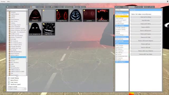
Task: Toggle the Join Player's Squad checkbox
Action: 9,84
